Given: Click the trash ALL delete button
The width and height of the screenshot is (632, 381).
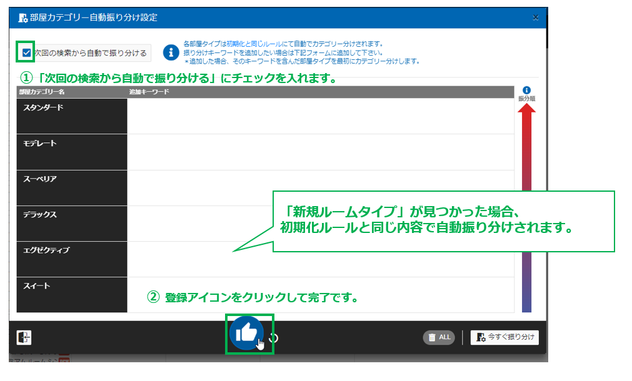Looking at the screenshot, I should (x=438, y=337).
